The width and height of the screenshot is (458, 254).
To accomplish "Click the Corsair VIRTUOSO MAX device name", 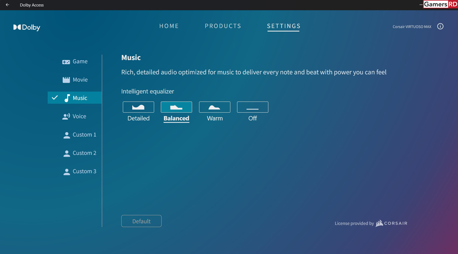I will click(x=412, y=27).
